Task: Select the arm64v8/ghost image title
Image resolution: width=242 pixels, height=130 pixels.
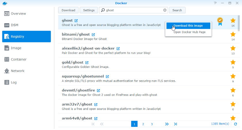Action: point(77,118)
